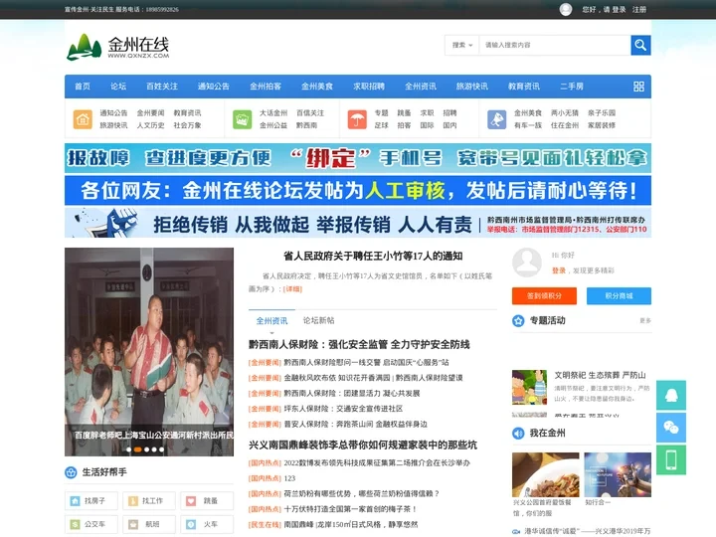
Task: Click the green picture category icon
Action: tap(242, 119)
